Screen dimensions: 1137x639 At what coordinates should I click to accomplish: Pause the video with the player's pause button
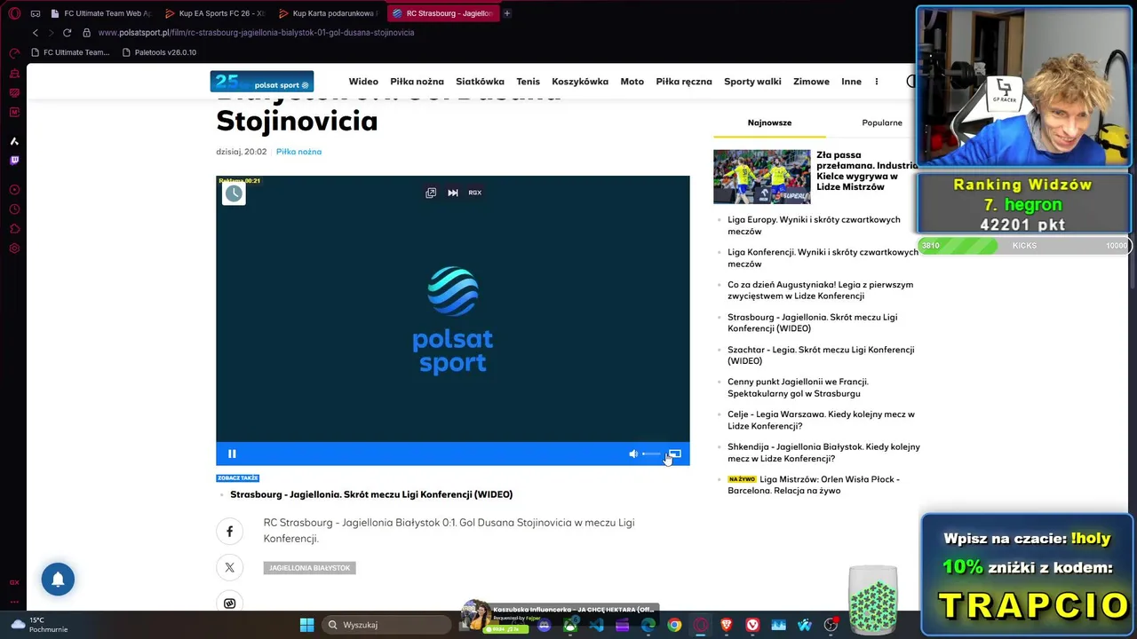pyautogui.click(x=232, y=454)
